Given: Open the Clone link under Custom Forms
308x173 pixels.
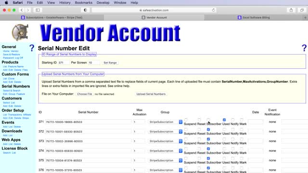Looking at the screenshot, I should coord(11,78).
